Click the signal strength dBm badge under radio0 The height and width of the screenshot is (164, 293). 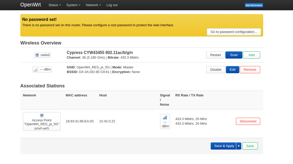[42, 70]
